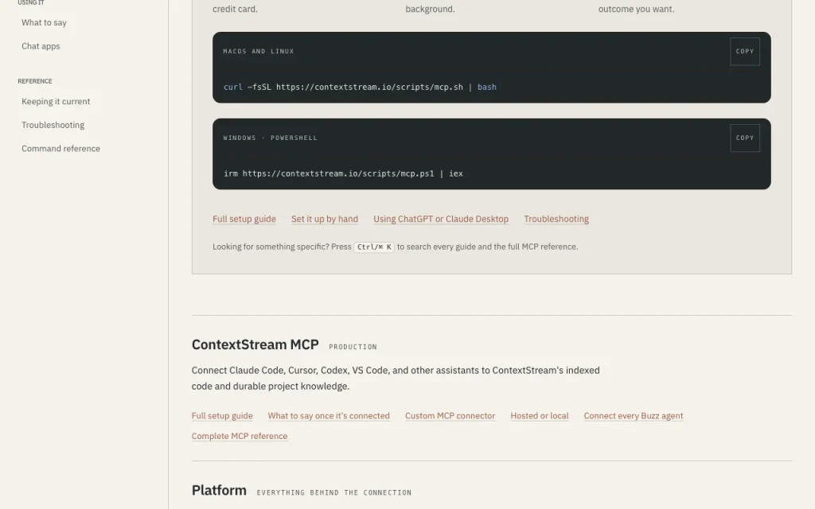The width and height of the screenshot is (815, 509).
Task: Click the curl command text for macOS
Action: click(x=361, y=87)
